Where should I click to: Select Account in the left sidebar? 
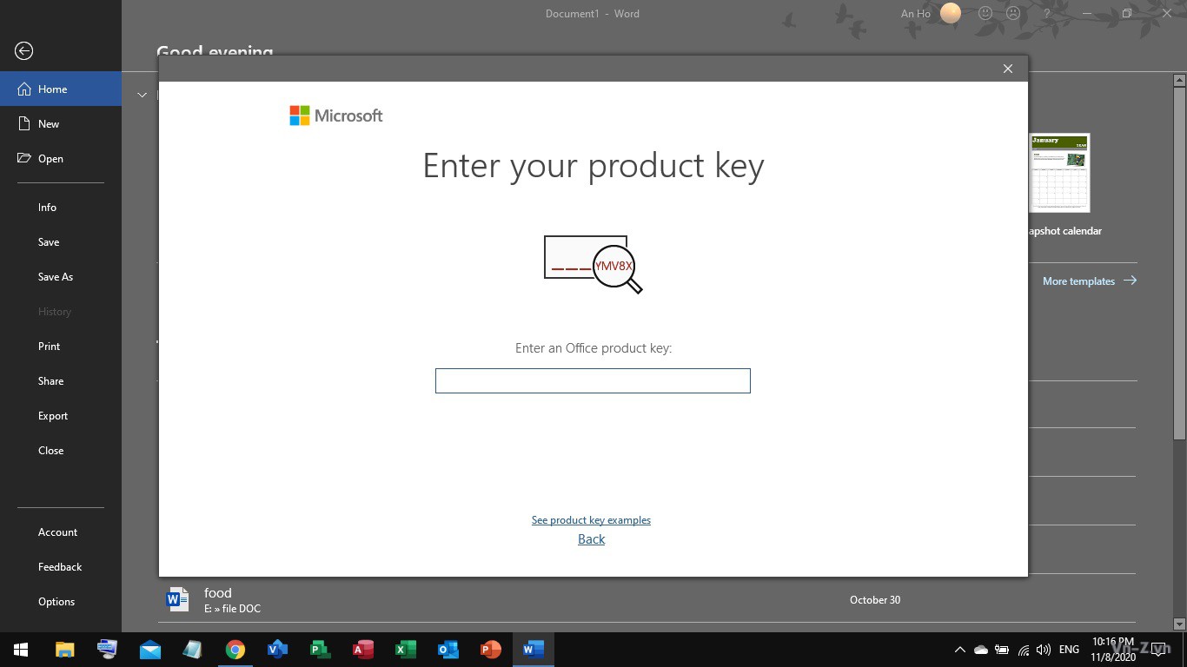tap(57, 532)
